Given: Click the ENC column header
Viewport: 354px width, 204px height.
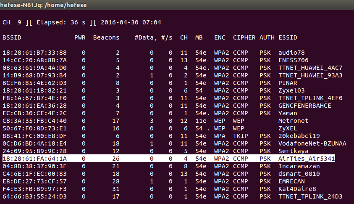Looking at the screenshot, I should 220,37.
